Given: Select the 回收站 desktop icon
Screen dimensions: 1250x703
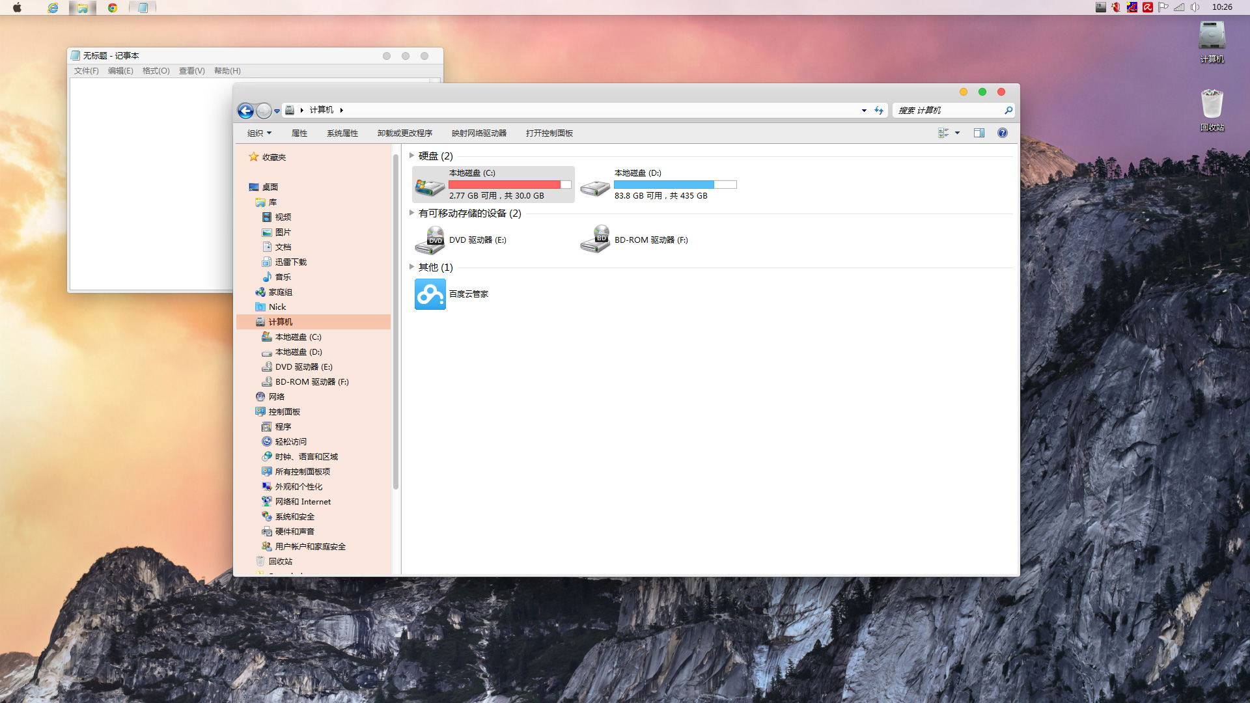Looking at the screenshot, I should [1212, 110].
